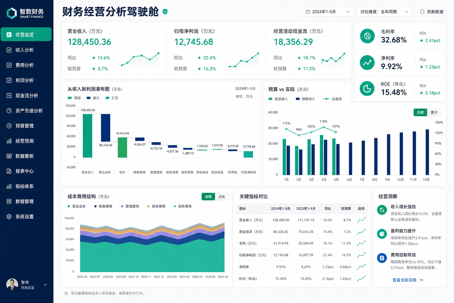Click the calendar icon in the date selector
The image size is (454, 303).
(x=308, y=12)
